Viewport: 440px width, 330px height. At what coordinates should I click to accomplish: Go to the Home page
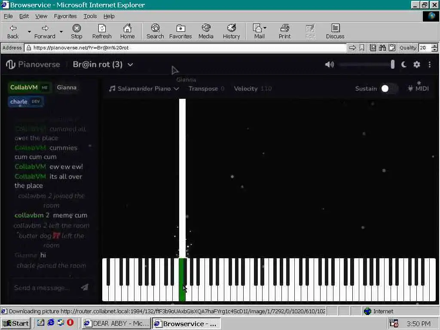point(127,31)
